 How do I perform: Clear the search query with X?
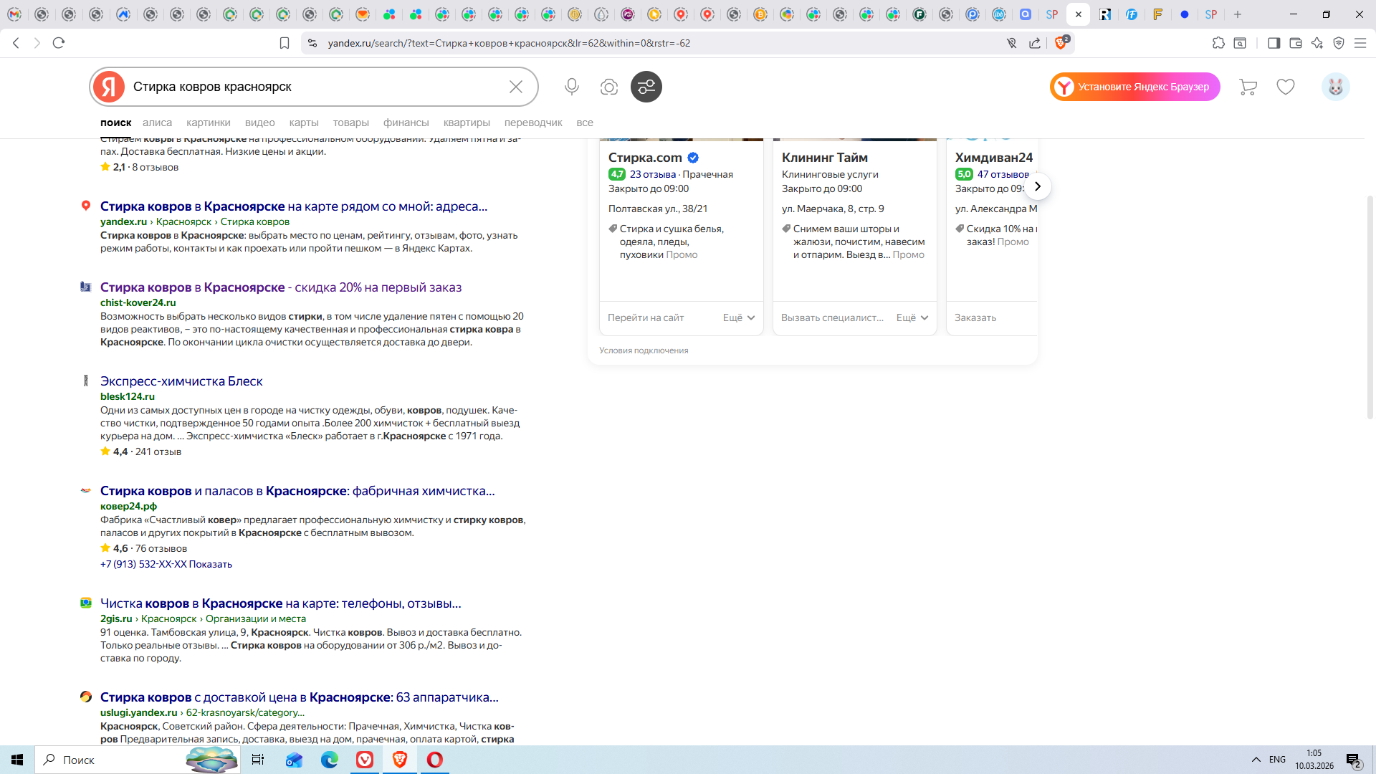(x=515, y=87)
